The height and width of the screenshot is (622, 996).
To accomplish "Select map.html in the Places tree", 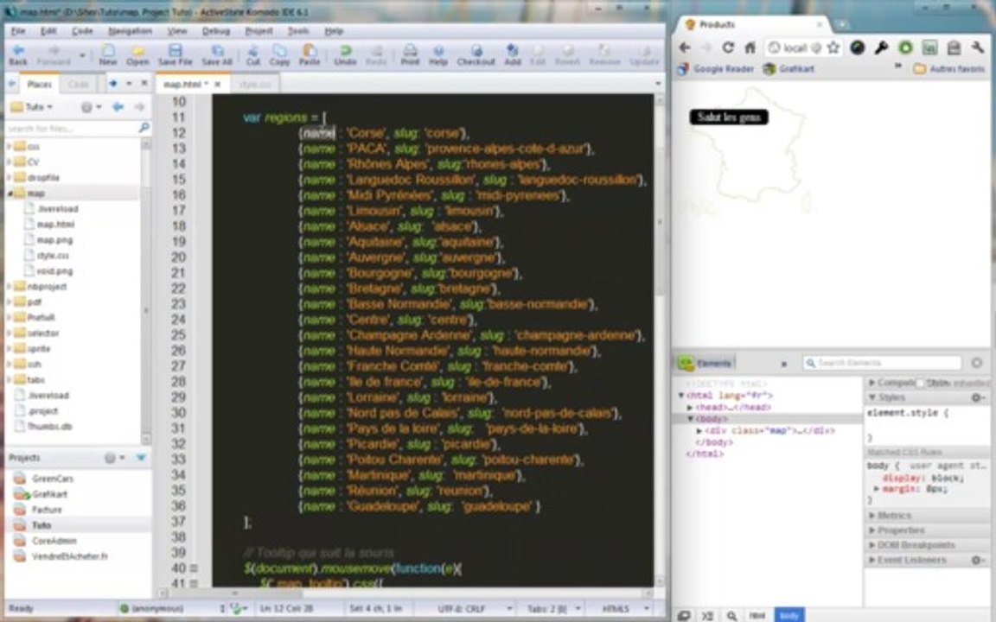I will 55,224.
